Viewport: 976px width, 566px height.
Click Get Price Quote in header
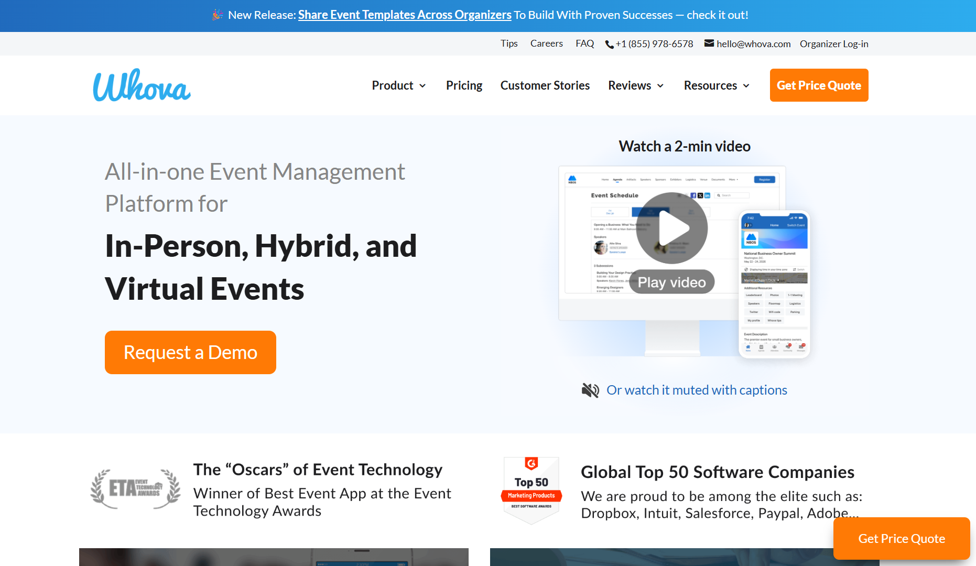point(819,85)
